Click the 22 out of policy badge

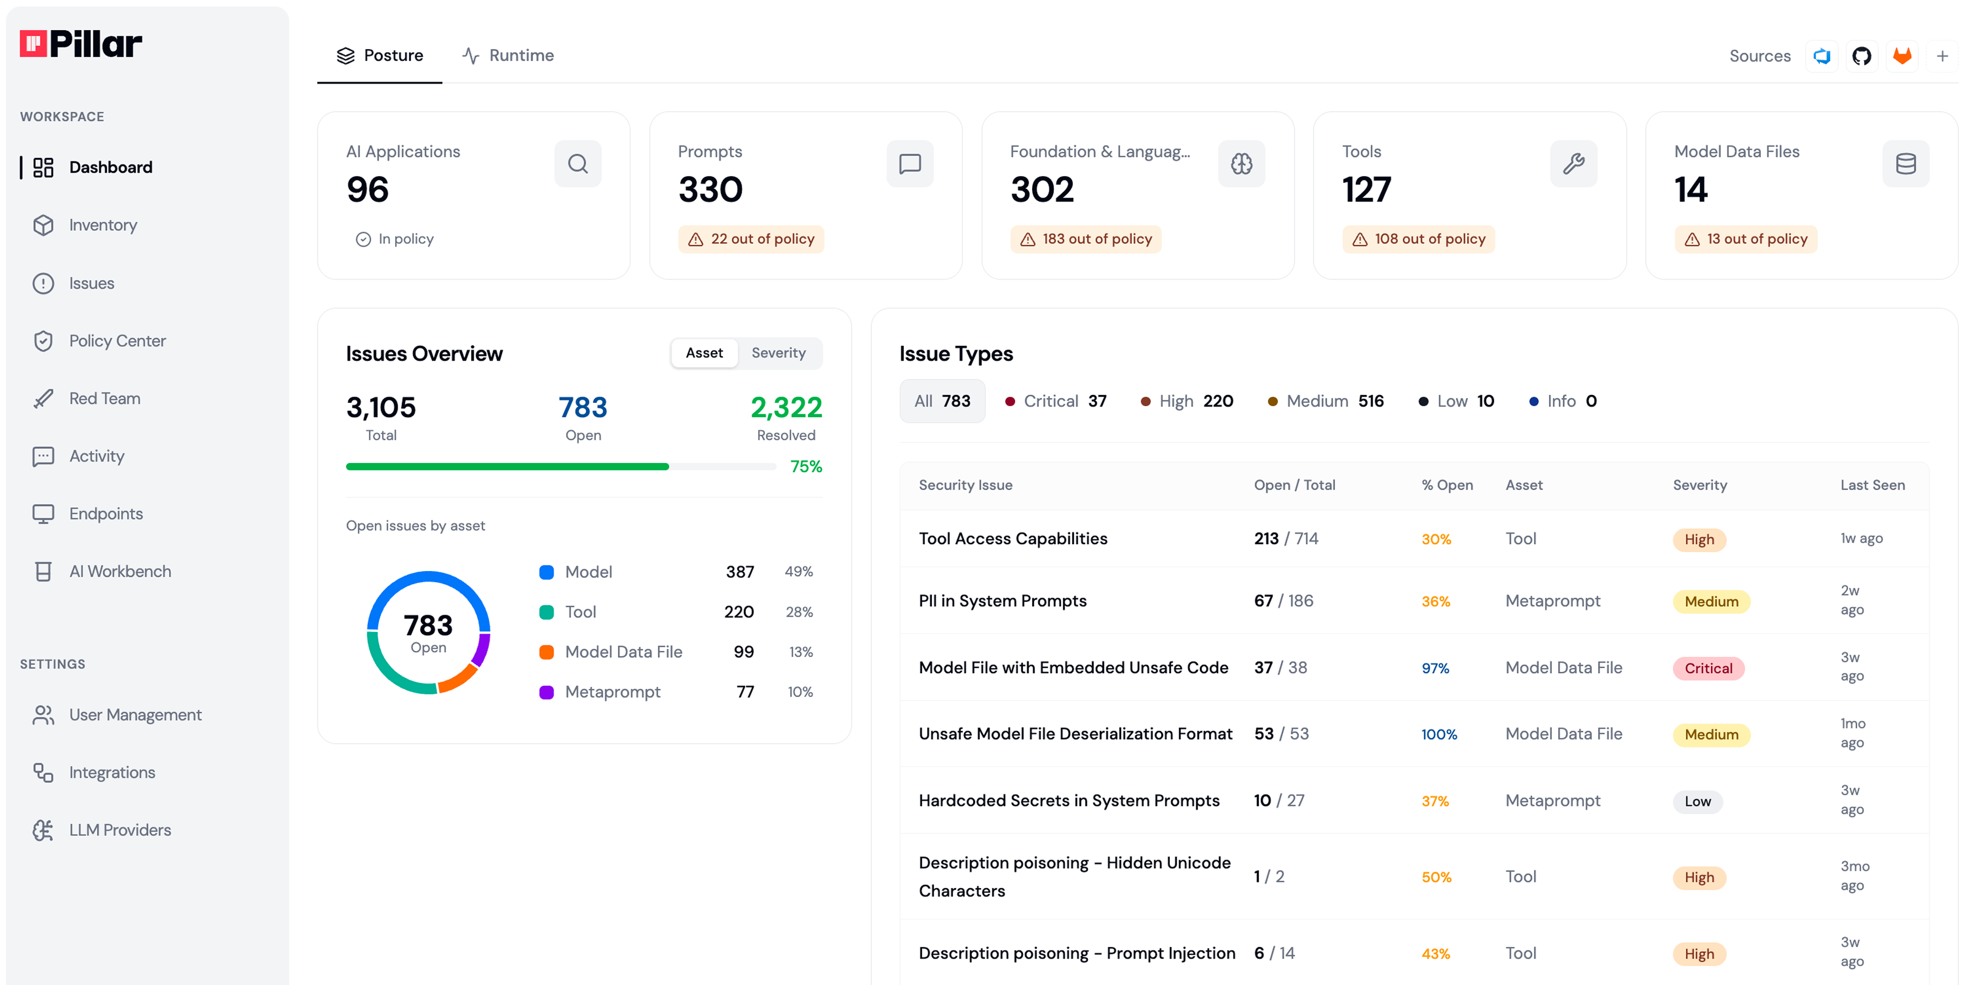[751, 239]
